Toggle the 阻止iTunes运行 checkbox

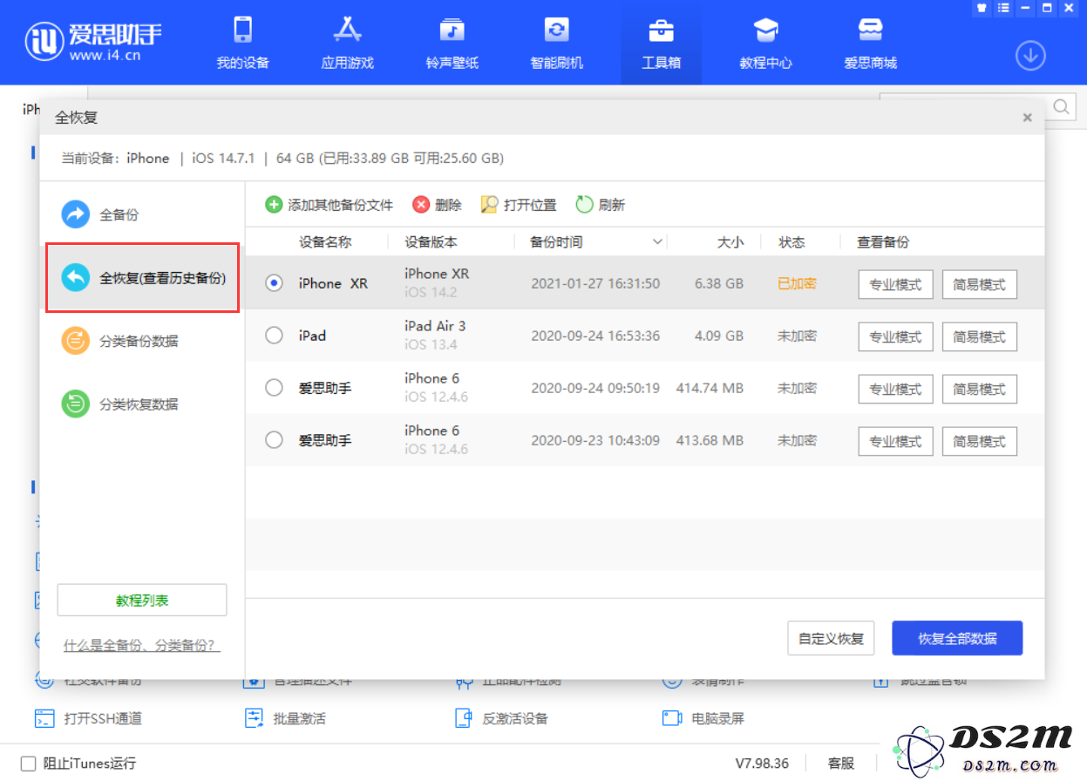29,764
